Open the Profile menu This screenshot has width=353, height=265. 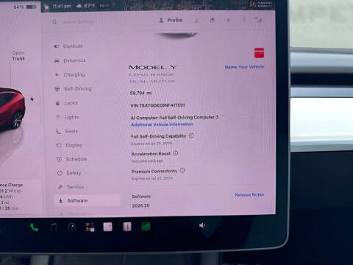(x=171, y=20)
